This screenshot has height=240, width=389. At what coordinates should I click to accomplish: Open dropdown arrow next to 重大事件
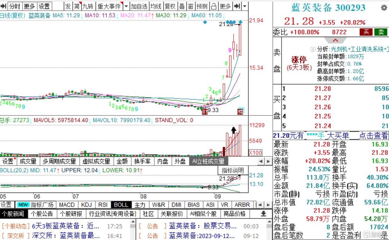pos(126,6)
